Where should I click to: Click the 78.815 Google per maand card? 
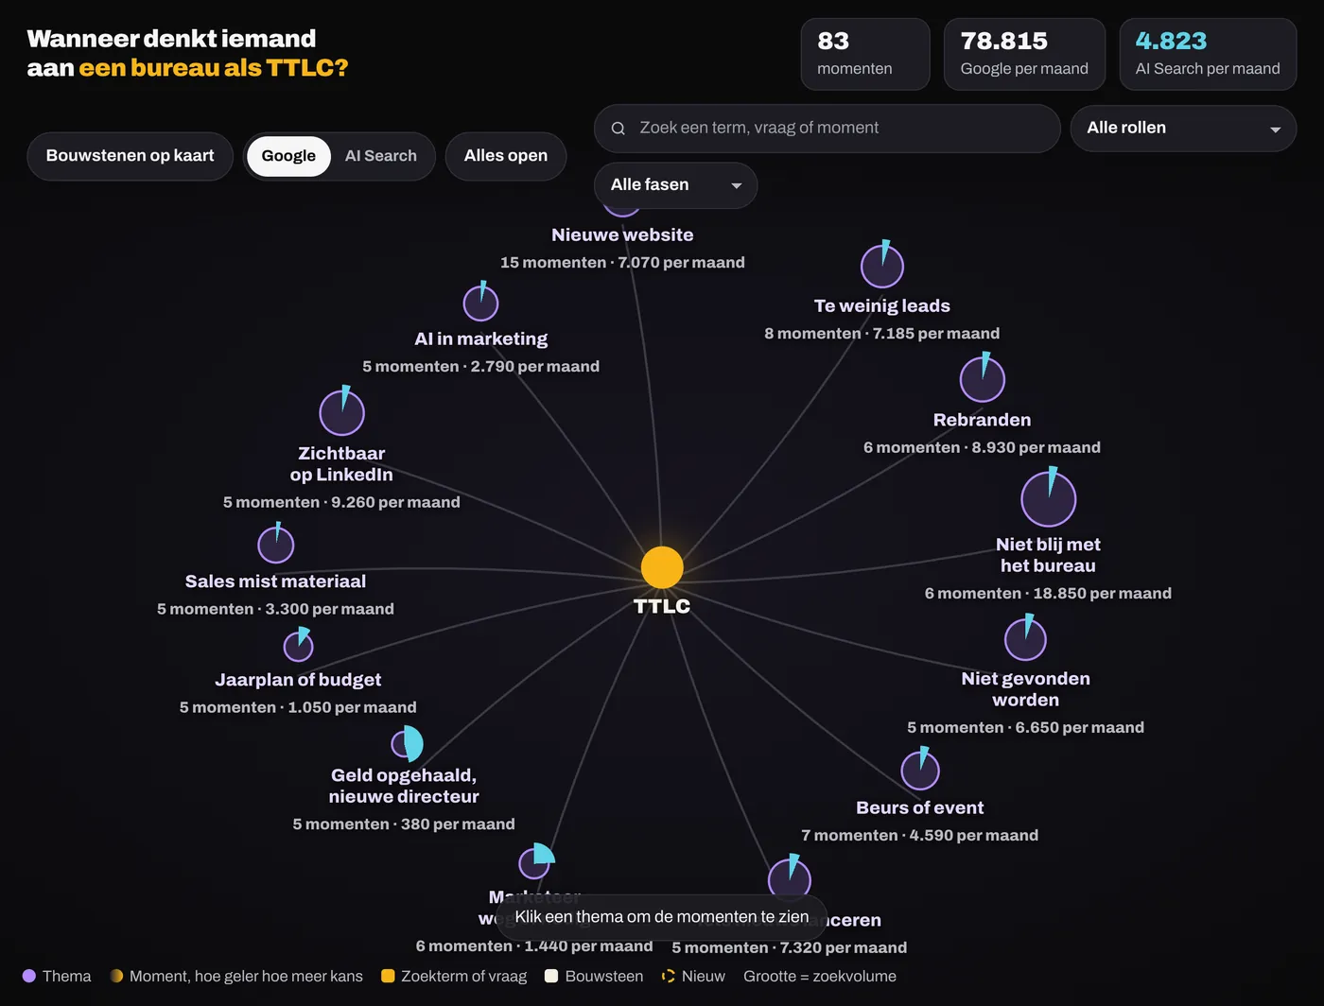coord(1024,54)
